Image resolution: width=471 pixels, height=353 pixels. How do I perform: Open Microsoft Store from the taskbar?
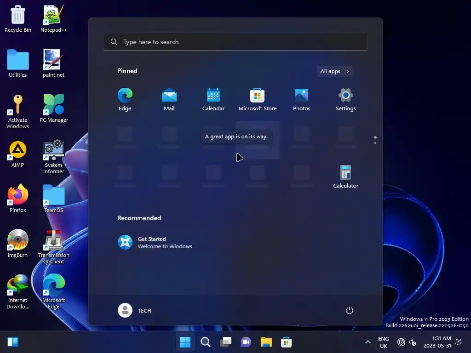[286, 342]
